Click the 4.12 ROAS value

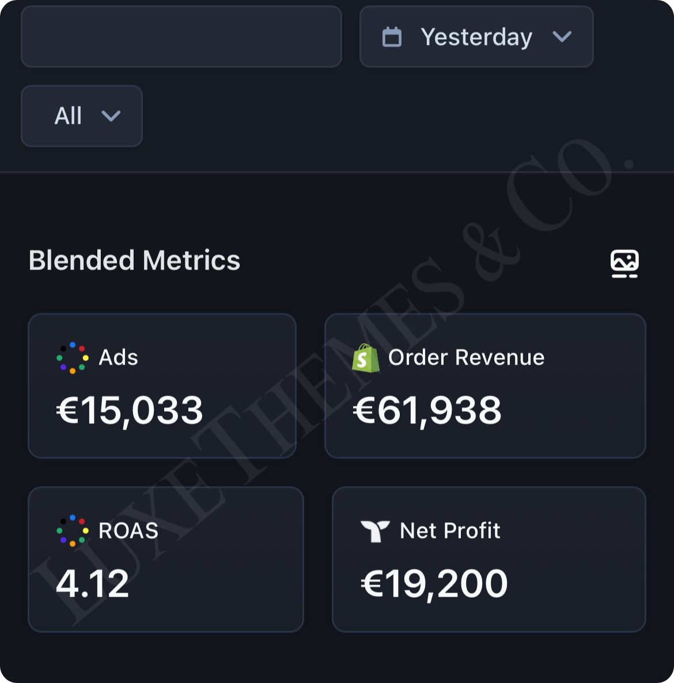(x=93, y=583)
